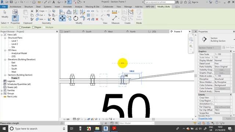
Task: Delete selected element with red X
Action: 97,19
